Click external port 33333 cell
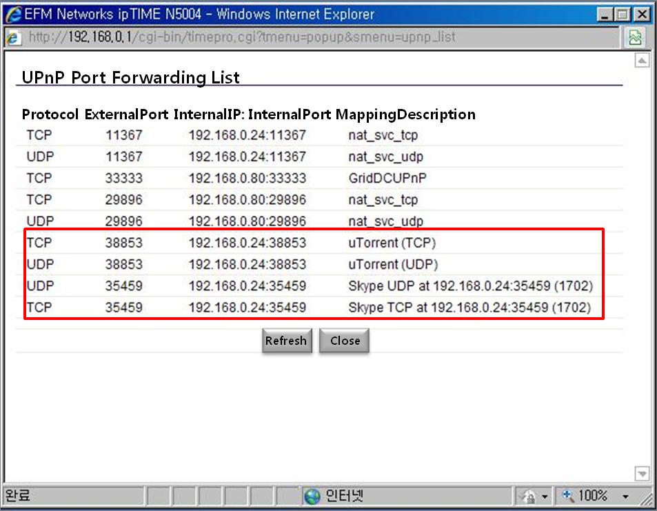Image resolution: width=657 pixels, height=511 pixels. [x=123, y=178]
